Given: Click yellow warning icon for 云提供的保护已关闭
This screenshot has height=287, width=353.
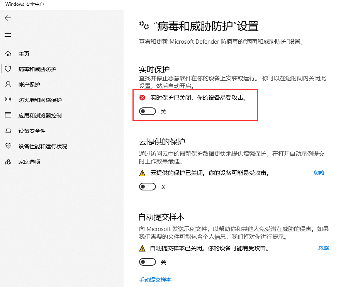Looking at the screenshot, I should (x=142, y=173).
